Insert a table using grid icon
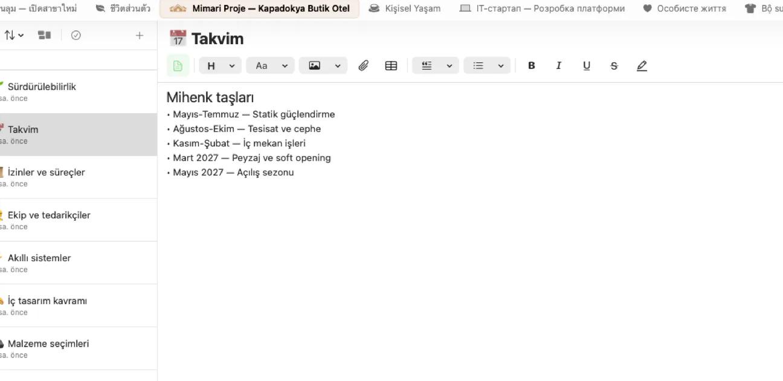This screenshot has height=381, width=783. click(x=391, y=66)
